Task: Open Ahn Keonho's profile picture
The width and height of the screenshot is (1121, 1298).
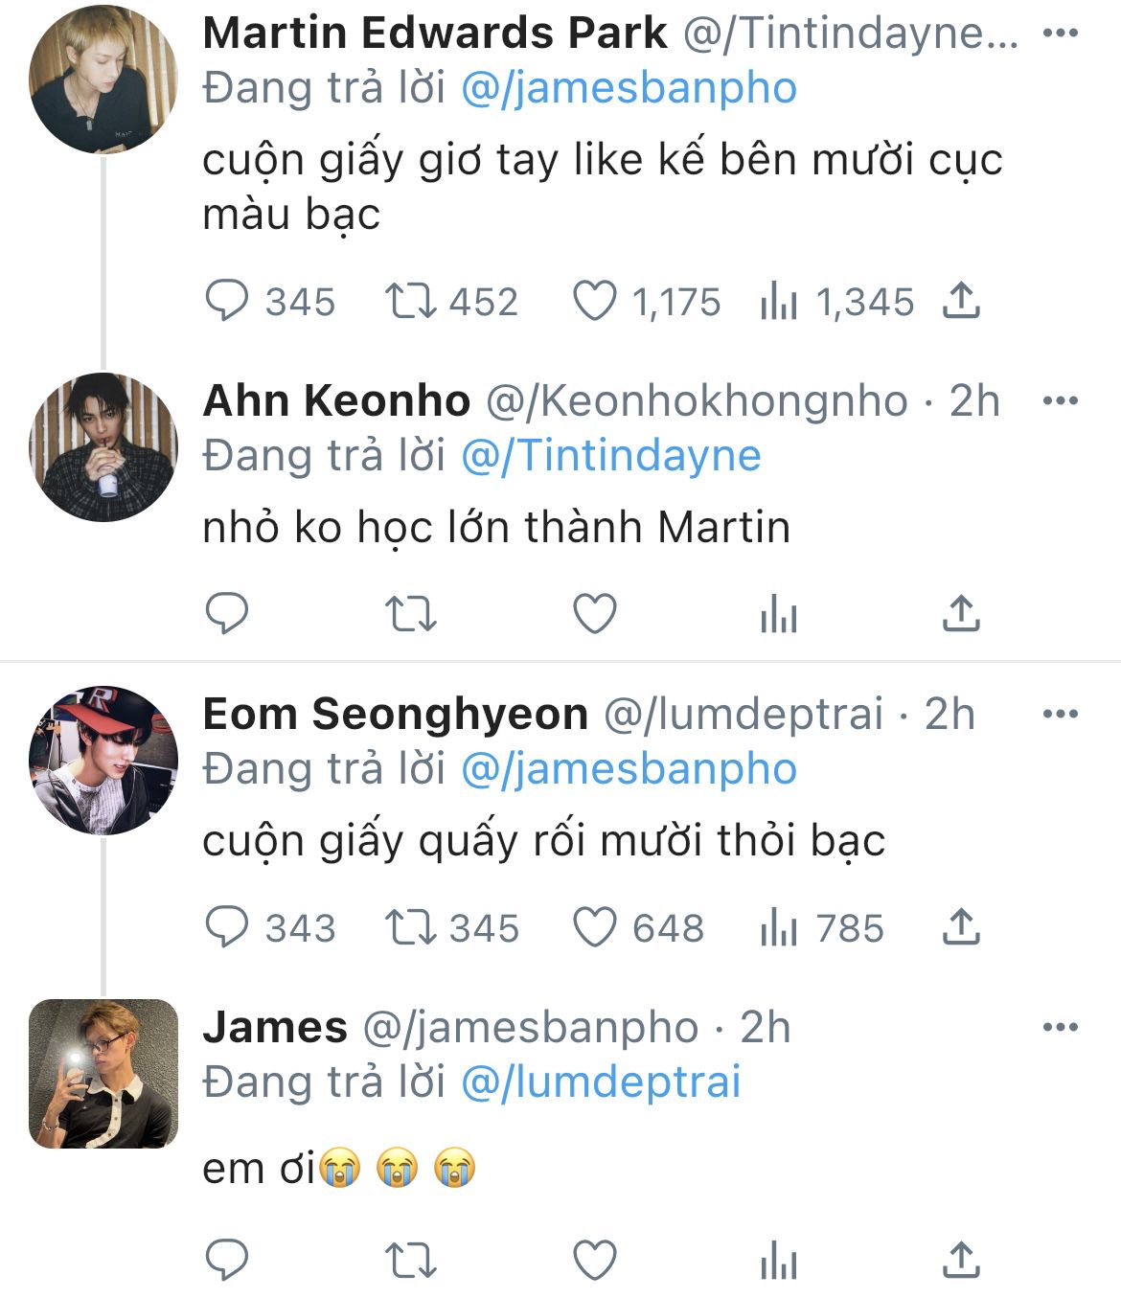Action: coord(103,446)
